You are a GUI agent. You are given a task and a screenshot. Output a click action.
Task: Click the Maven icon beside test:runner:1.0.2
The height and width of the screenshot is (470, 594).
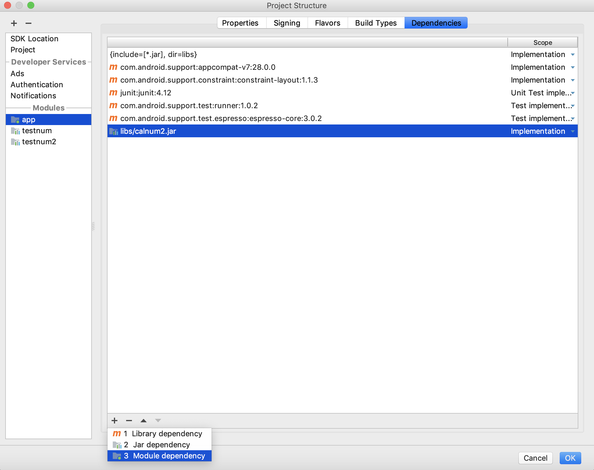(113, 106)
